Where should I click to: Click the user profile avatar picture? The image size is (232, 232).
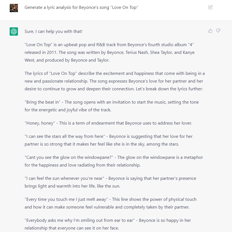tap(14, 8)
